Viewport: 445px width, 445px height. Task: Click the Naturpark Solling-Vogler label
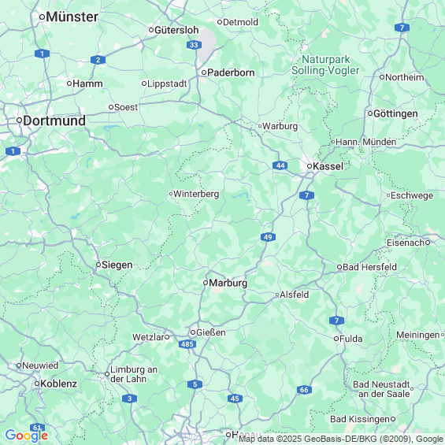point(325,65)
